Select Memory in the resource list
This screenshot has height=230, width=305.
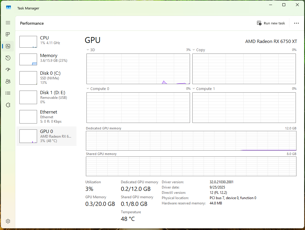[x=46, y=59]
